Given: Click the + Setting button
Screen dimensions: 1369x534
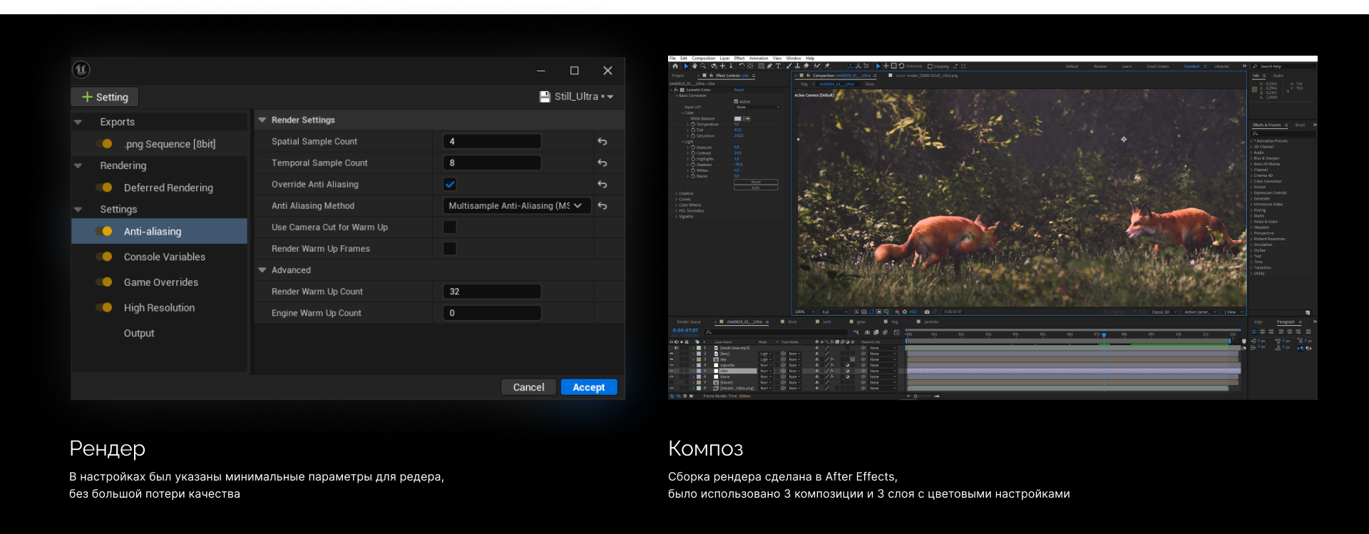Looking at the screenshot, I should [105, 97].
